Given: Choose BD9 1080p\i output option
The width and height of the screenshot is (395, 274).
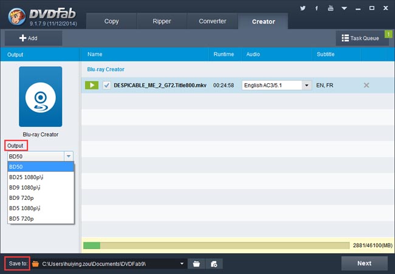Looking at the screenshot, I should coord(41,187).
